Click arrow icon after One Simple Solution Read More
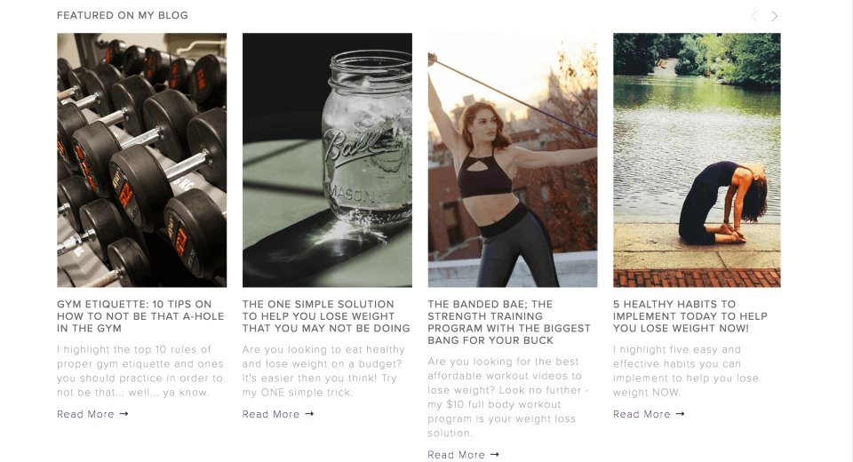Image resolution: width=853 pixels, height=462 pixels. coord(309,414)
